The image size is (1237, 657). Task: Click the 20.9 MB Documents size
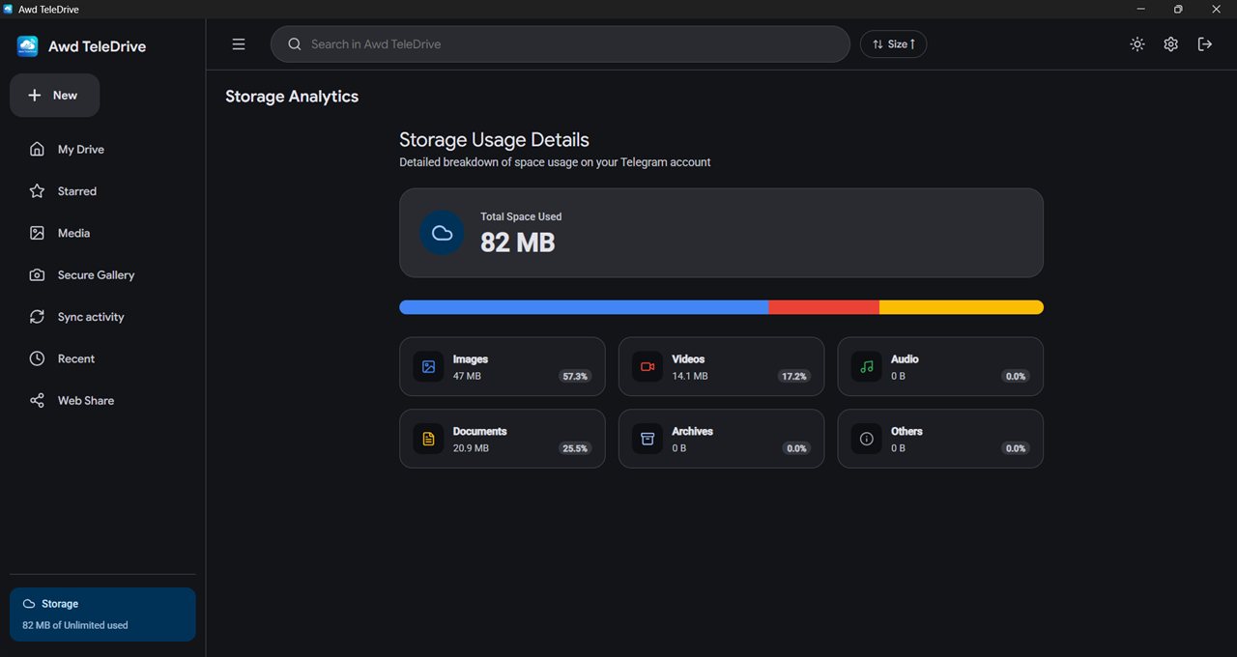[471, 448]
